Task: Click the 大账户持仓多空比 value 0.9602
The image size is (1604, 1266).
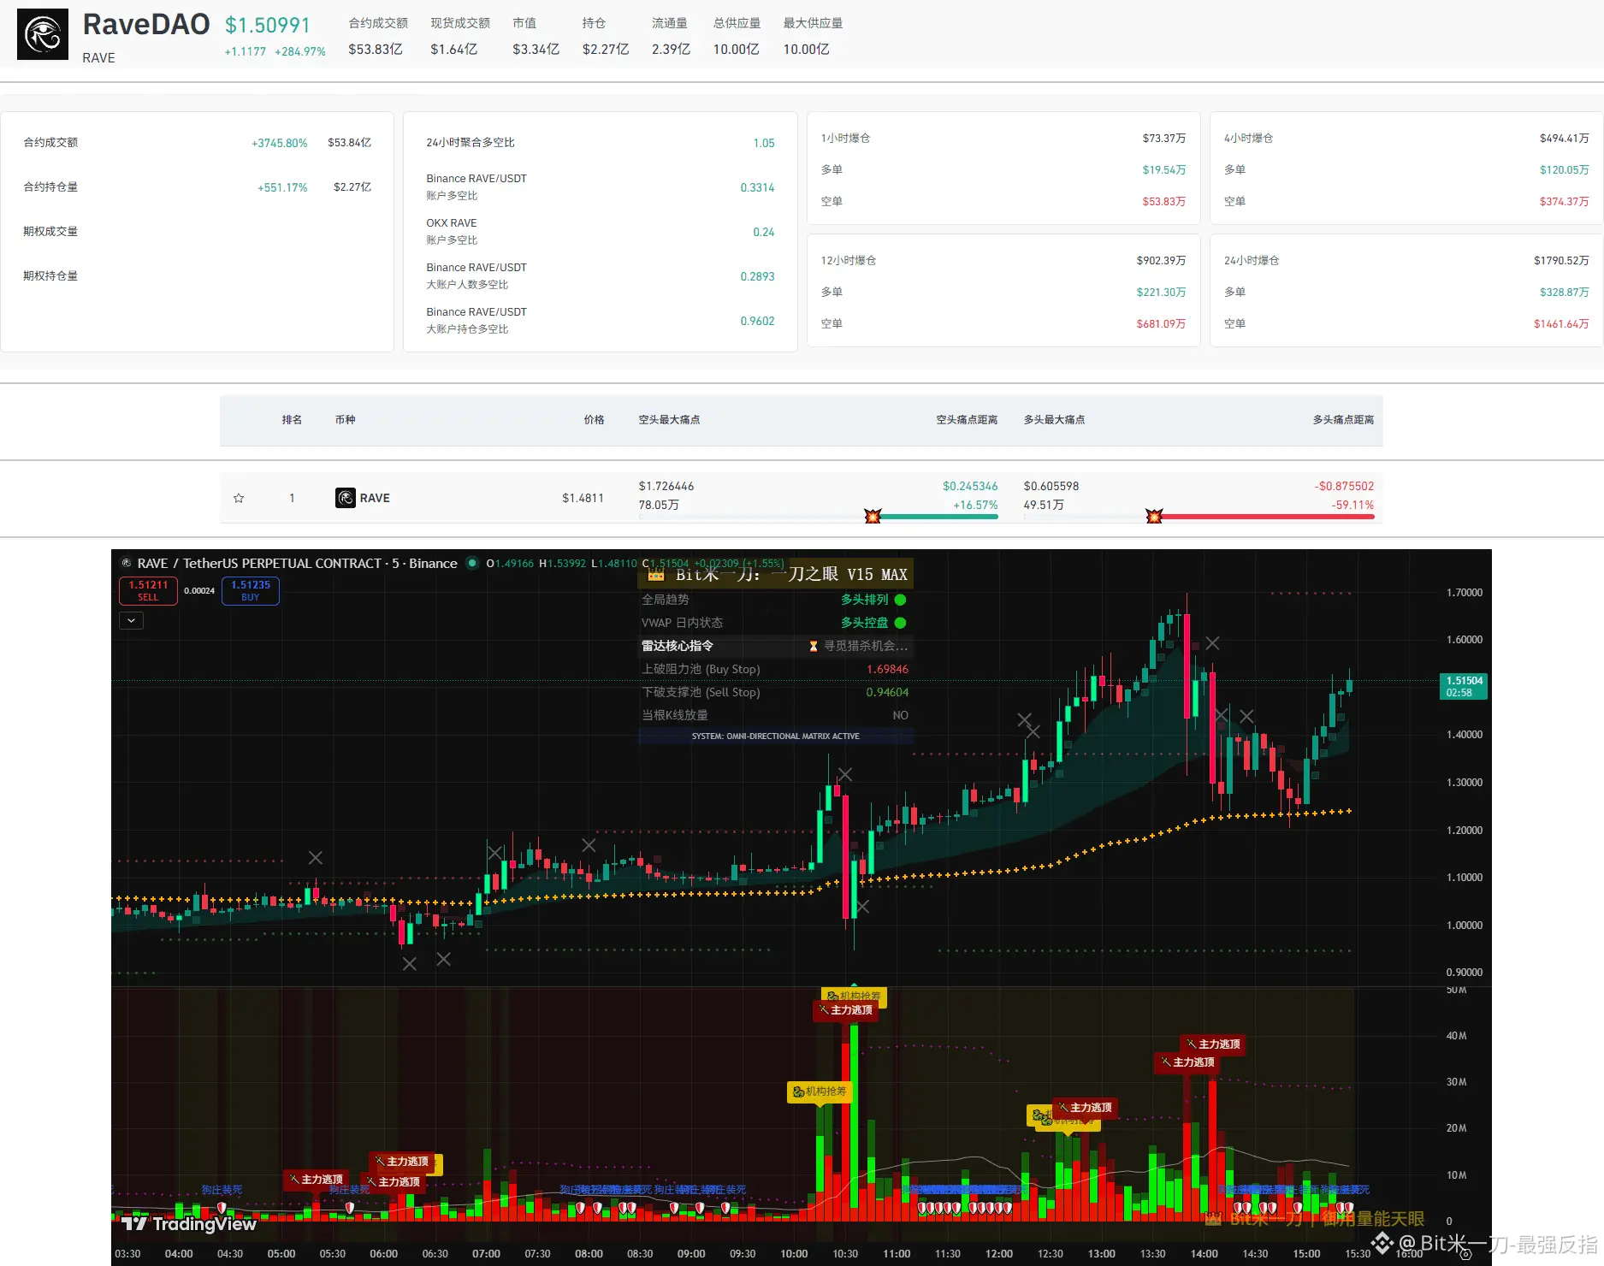Action: pos(757,321)
